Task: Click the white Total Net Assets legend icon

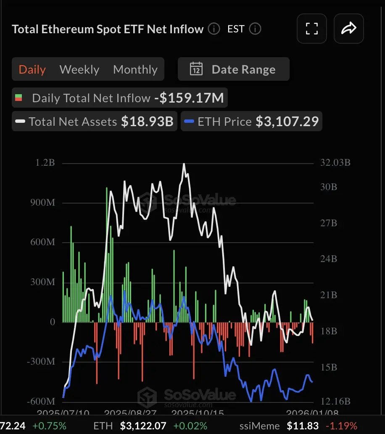Action: click(21, 121)
